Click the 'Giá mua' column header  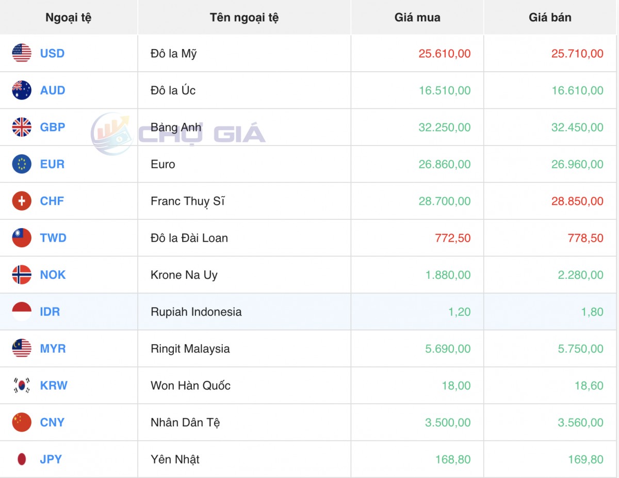coord(417,18)
